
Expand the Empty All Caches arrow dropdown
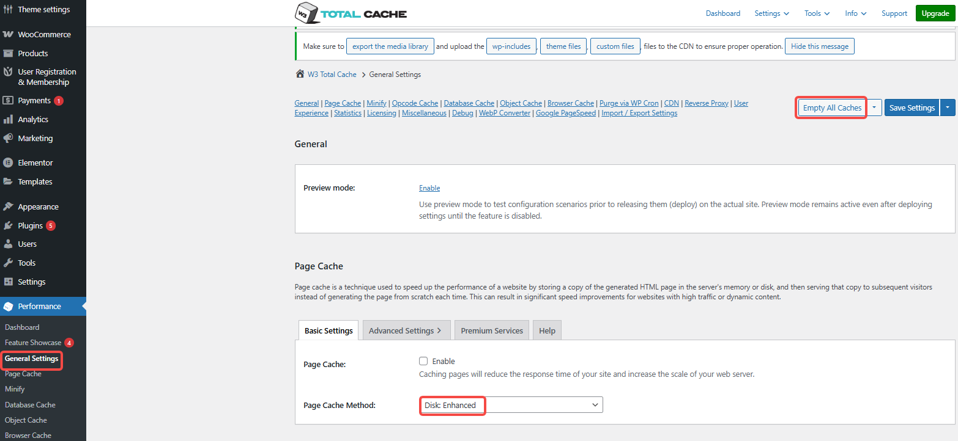coord(874,108)
